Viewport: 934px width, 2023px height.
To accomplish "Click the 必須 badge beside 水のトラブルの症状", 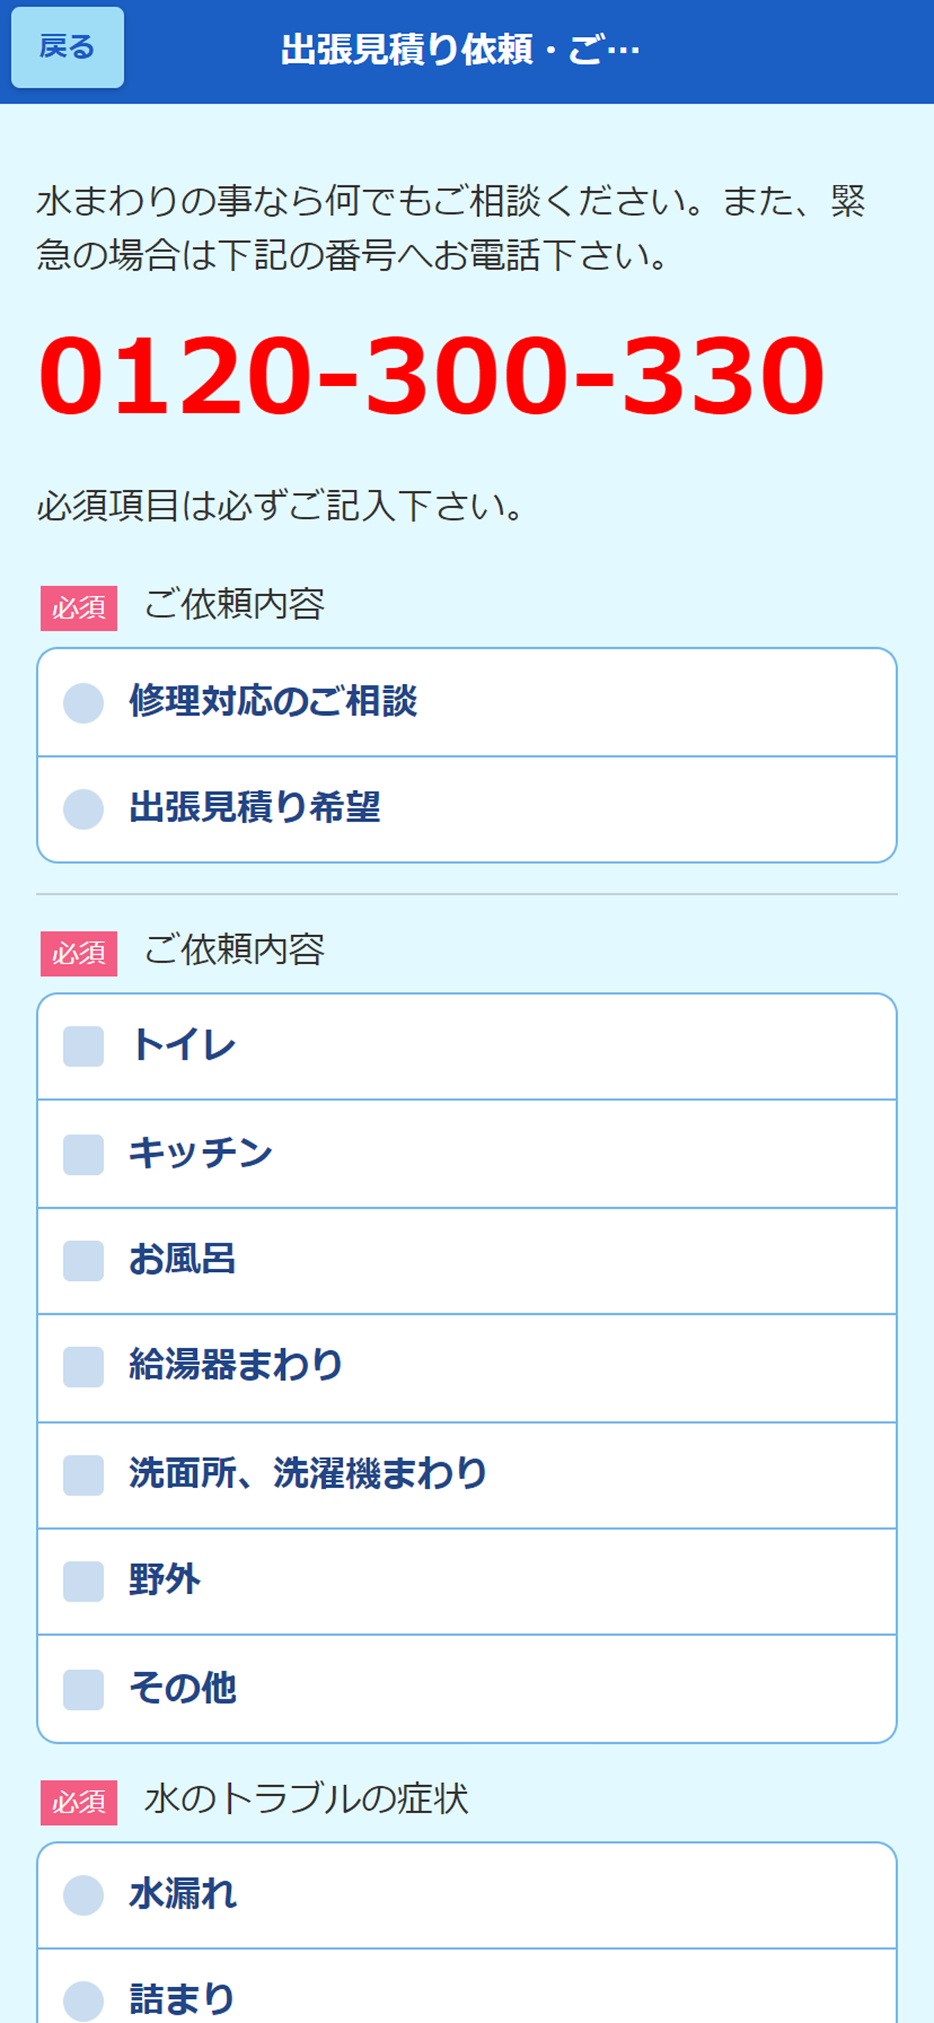I will pyautogui.click(x=78, y=1802).
